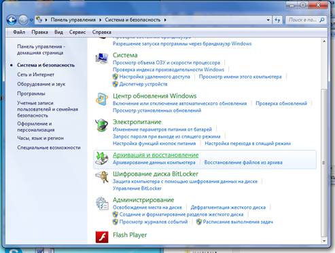This screenshot has height=253, width=335.
Task: Click shield icon beside Диспетчер устройств
Action: 116,84
